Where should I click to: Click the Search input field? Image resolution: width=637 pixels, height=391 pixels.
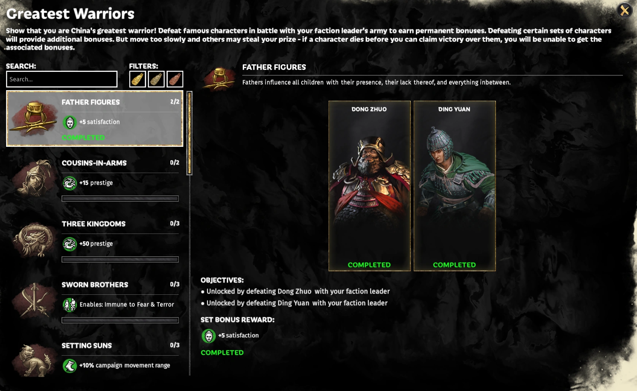[x=62, y=79]
